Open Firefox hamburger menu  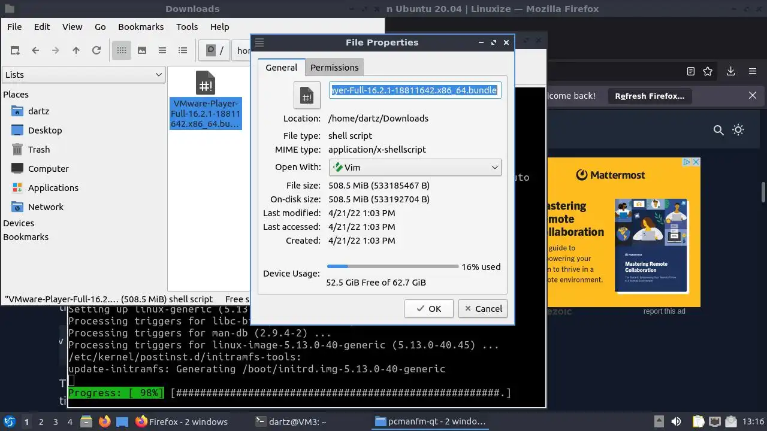(753, 71)
